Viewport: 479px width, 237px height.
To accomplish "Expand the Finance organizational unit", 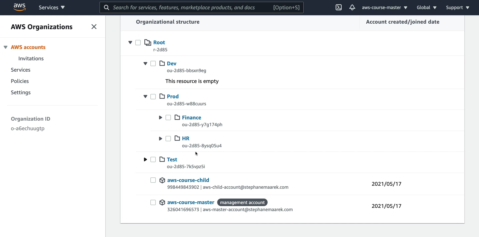I will point(161,117).
